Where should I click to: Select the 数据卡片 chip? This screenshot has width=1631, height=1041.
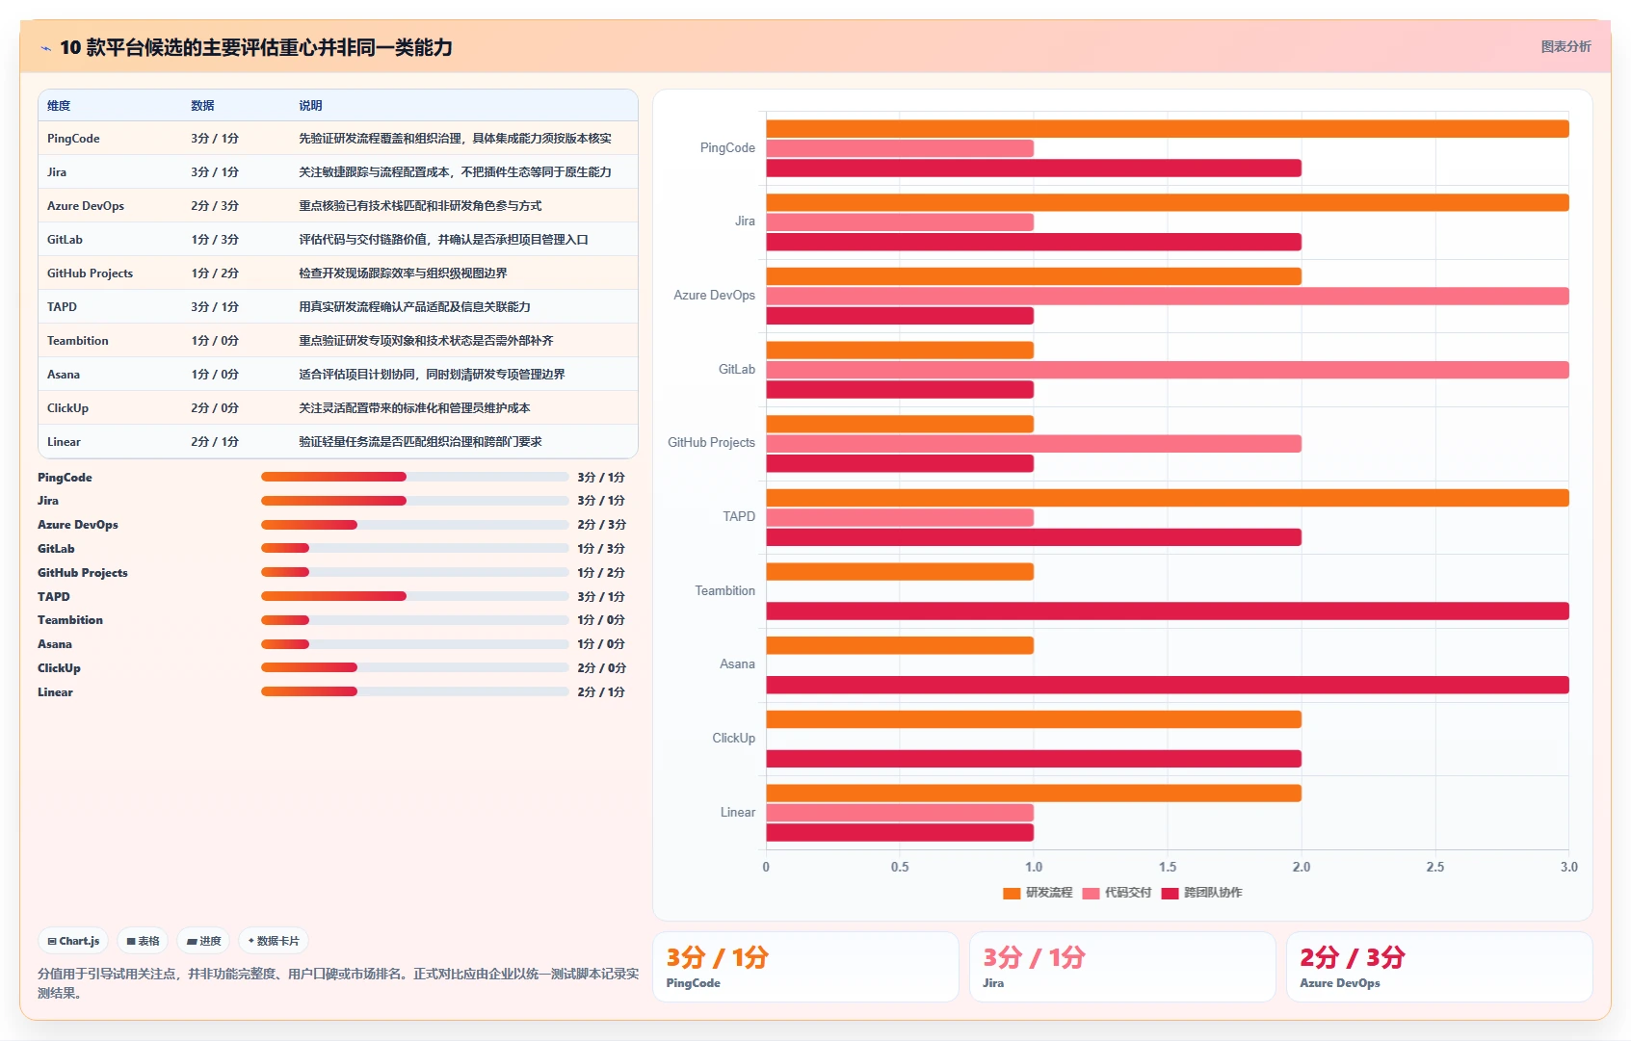[x=274, y=941]
